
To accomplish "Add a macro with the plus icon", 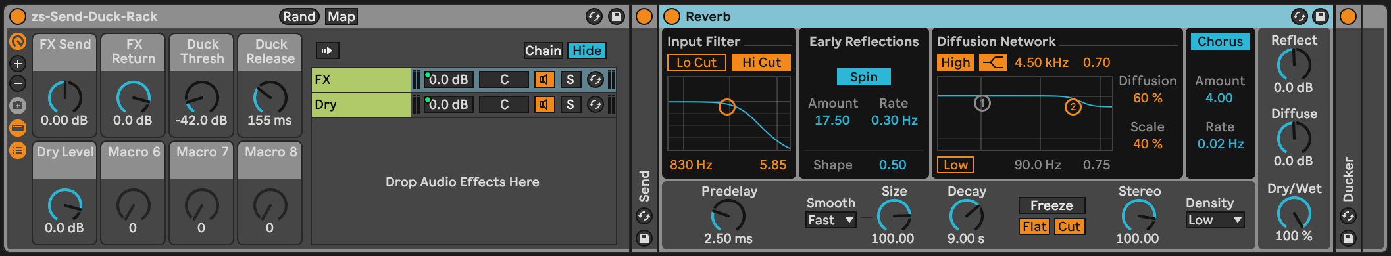I will [18, 64].
